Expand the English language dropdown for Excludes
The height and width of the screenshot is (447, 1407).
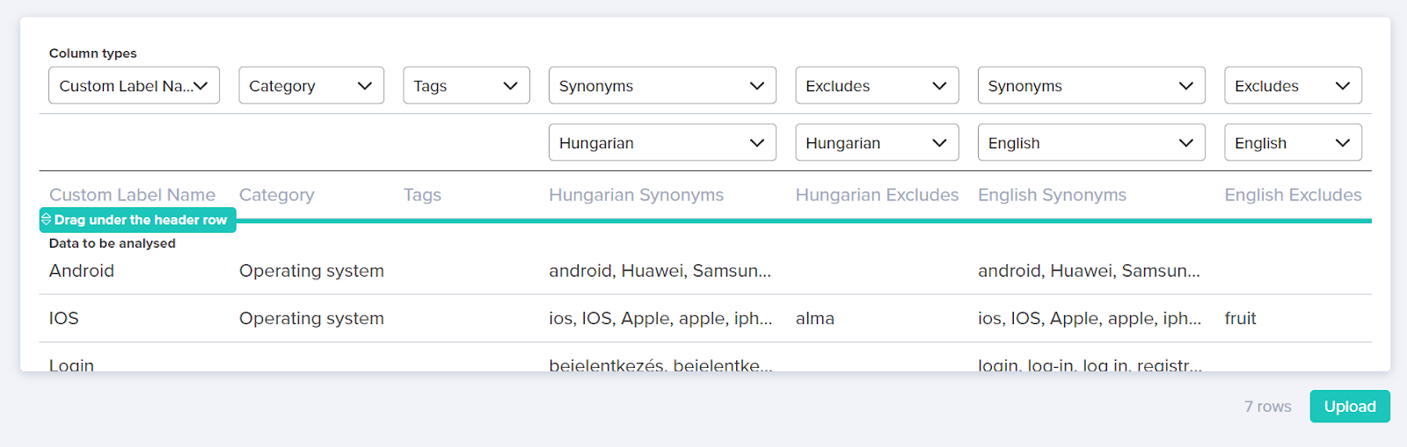tap(1293, 143)
